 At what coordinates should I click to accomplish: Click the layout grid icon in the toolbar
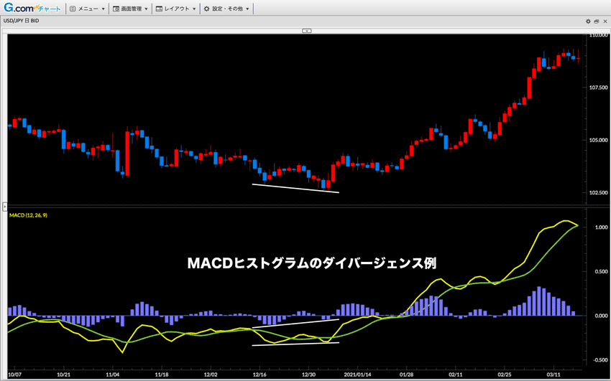click(158, 9)
